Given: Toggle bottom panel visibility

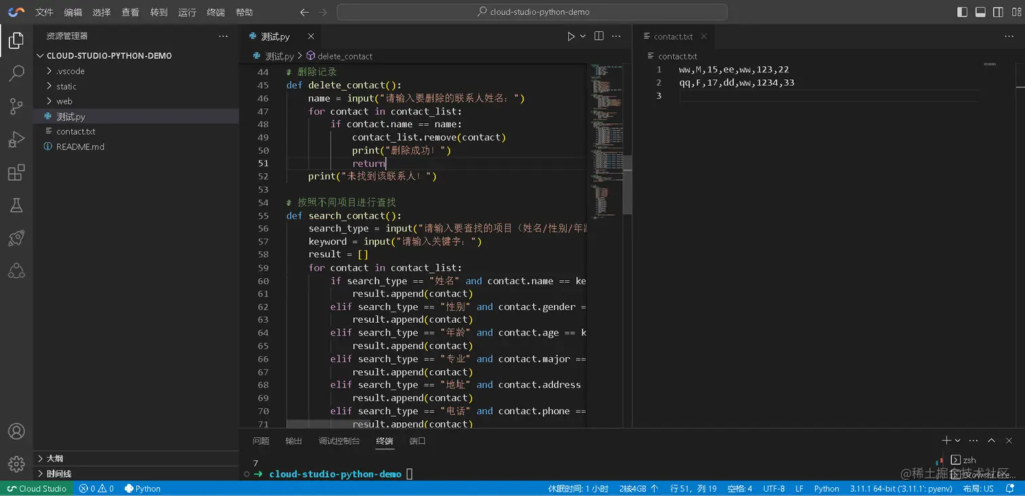Looking at the screenshot, I should tap(980, 12).
